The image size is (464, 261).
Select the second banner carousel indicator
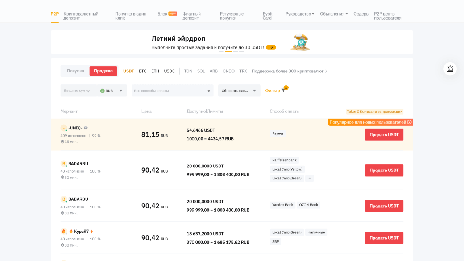[228, 51]
